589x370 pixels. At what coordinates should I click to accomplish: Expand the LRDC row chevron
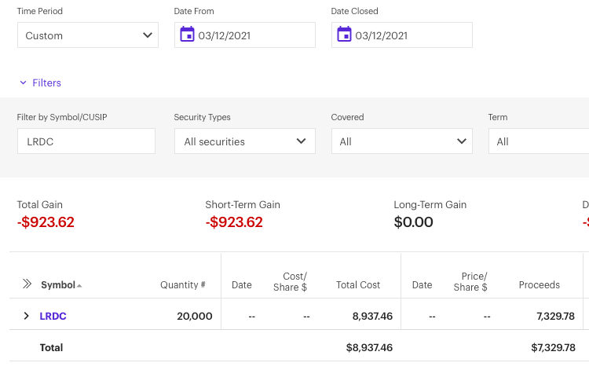tap(26, 316)
